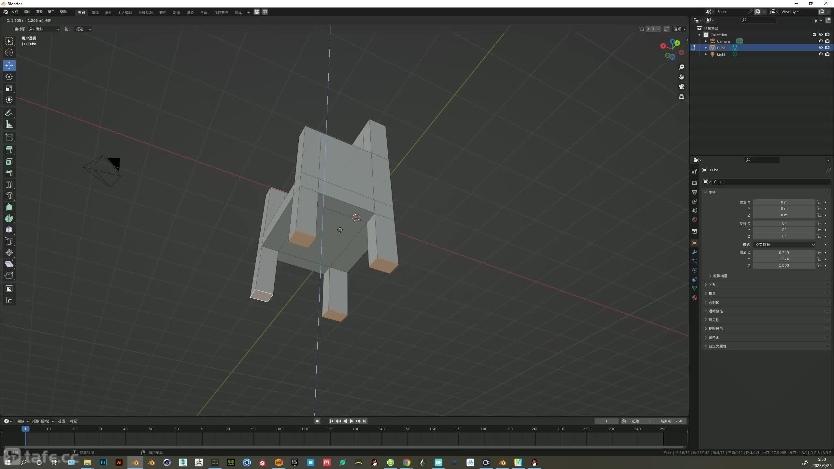Open the Modifiers wrench properties tab
Screen dimensions: 834x469
click(x=695, y=252)
